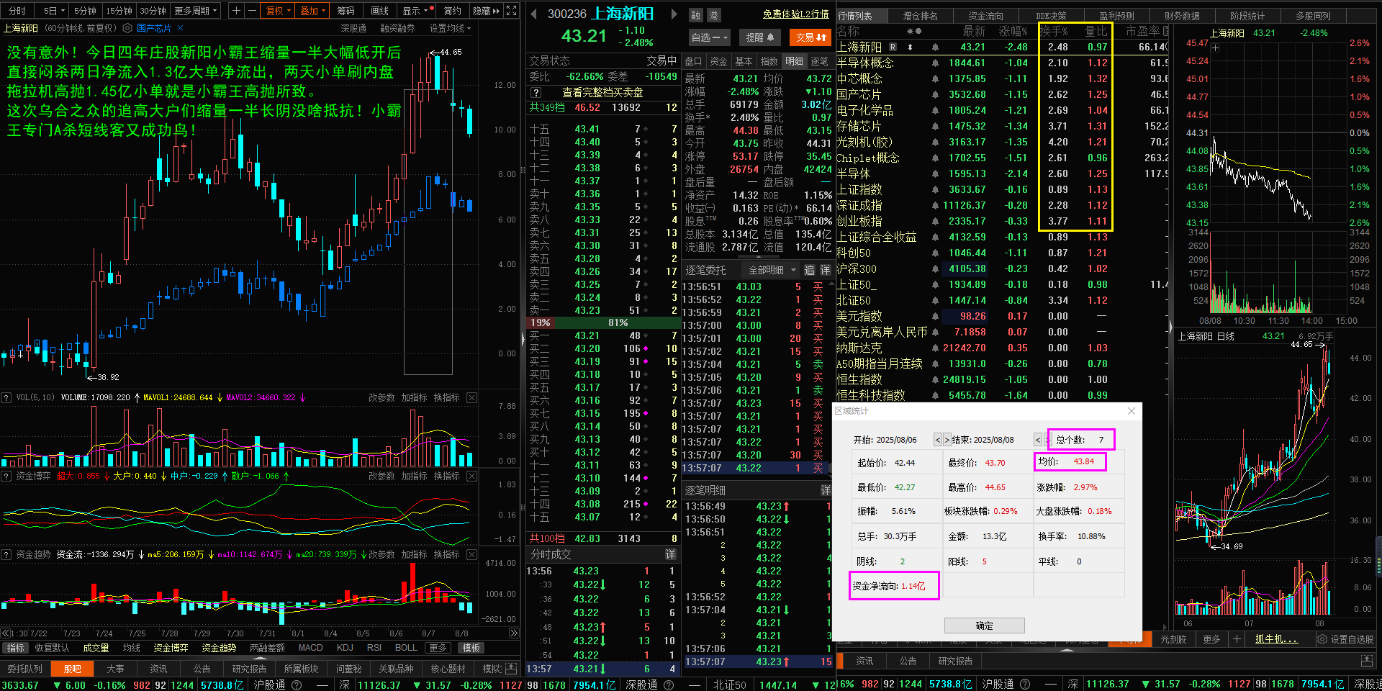Click 查看完整档买卖盘 link
Viewport: 1382px width, 691px height.
602,93
